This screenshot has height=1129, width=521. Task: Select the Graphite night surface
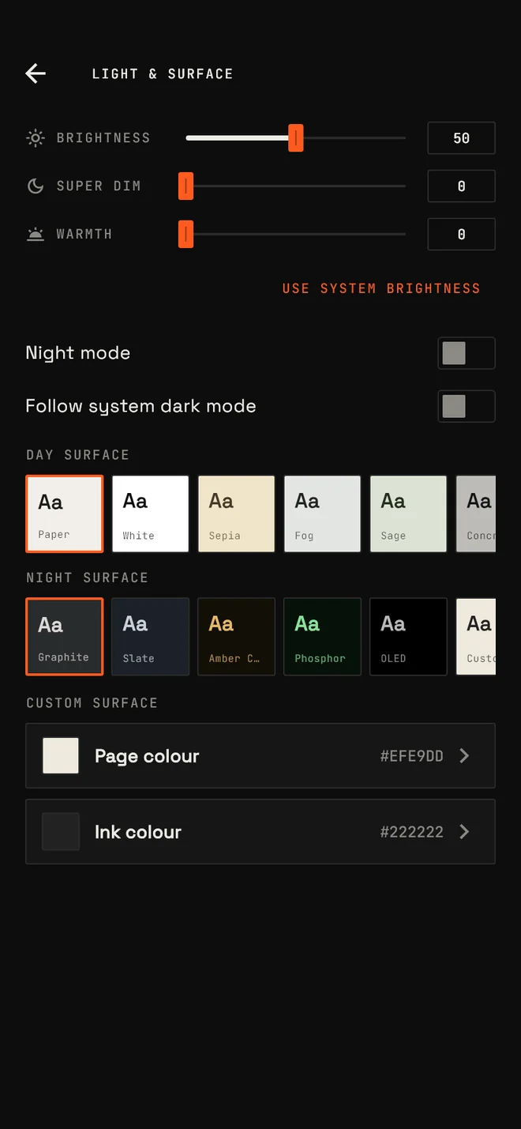[x=65, y=637]
